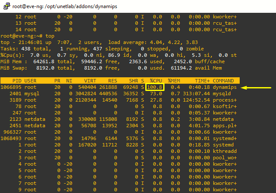This screenshot has height=193, width=276.
Task: Click the COMMAND column header
Action: tap(223, 81)
